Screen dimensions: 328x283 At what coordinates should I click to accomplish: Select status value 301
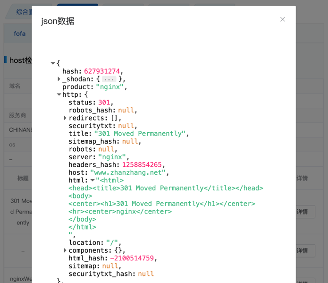pyautogui.click(x=104, y=103)
